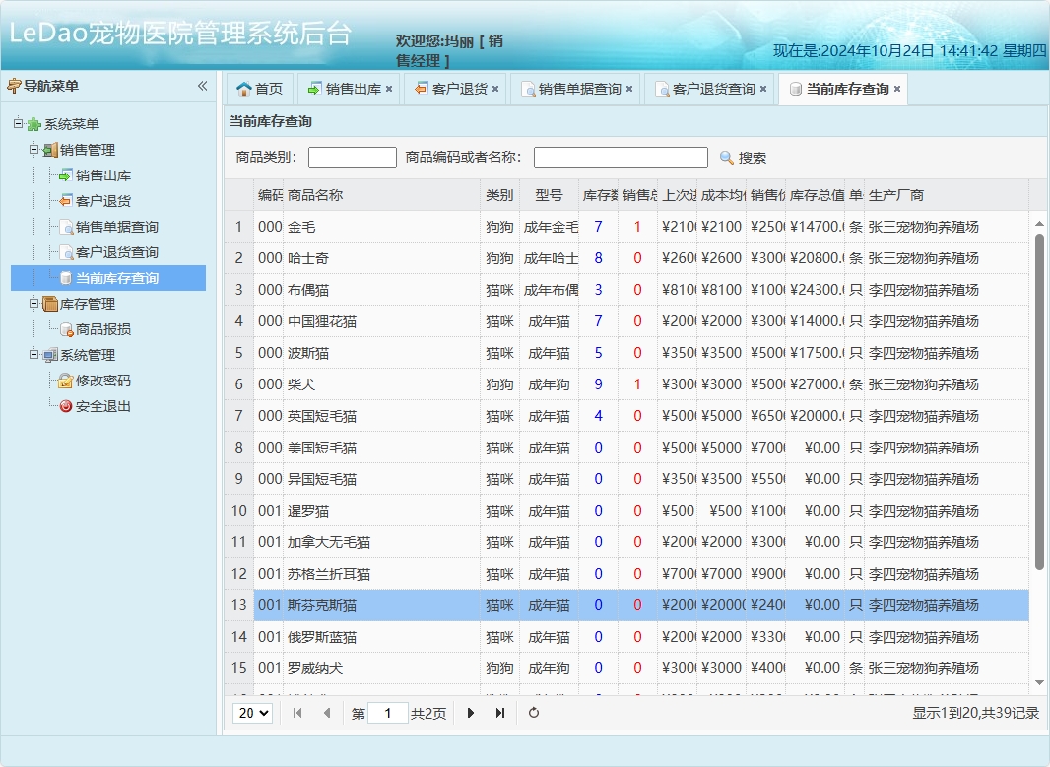This screenshot has width=1050, height=767.
Task: Click the next page arrow icon
Action: 471,713
